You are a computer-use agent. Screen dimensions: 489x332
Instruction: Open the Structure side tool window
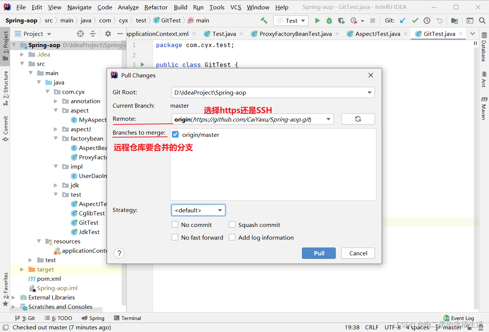(x=5, y=89)
